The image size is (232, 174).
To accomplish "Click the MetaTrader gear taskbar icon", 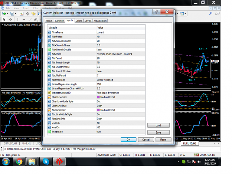I will click(59, 161).
